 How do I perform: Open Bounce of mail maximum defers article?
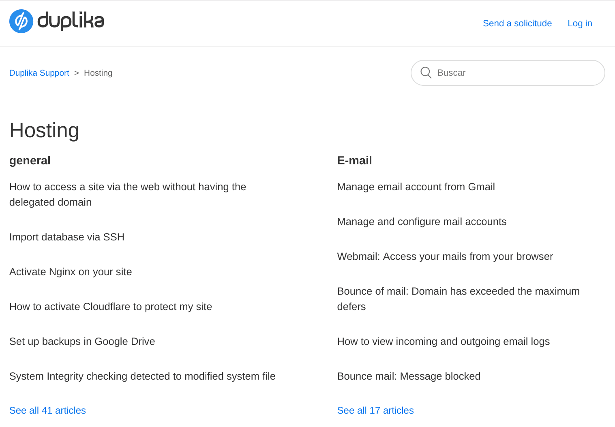(x=459, y=299)
